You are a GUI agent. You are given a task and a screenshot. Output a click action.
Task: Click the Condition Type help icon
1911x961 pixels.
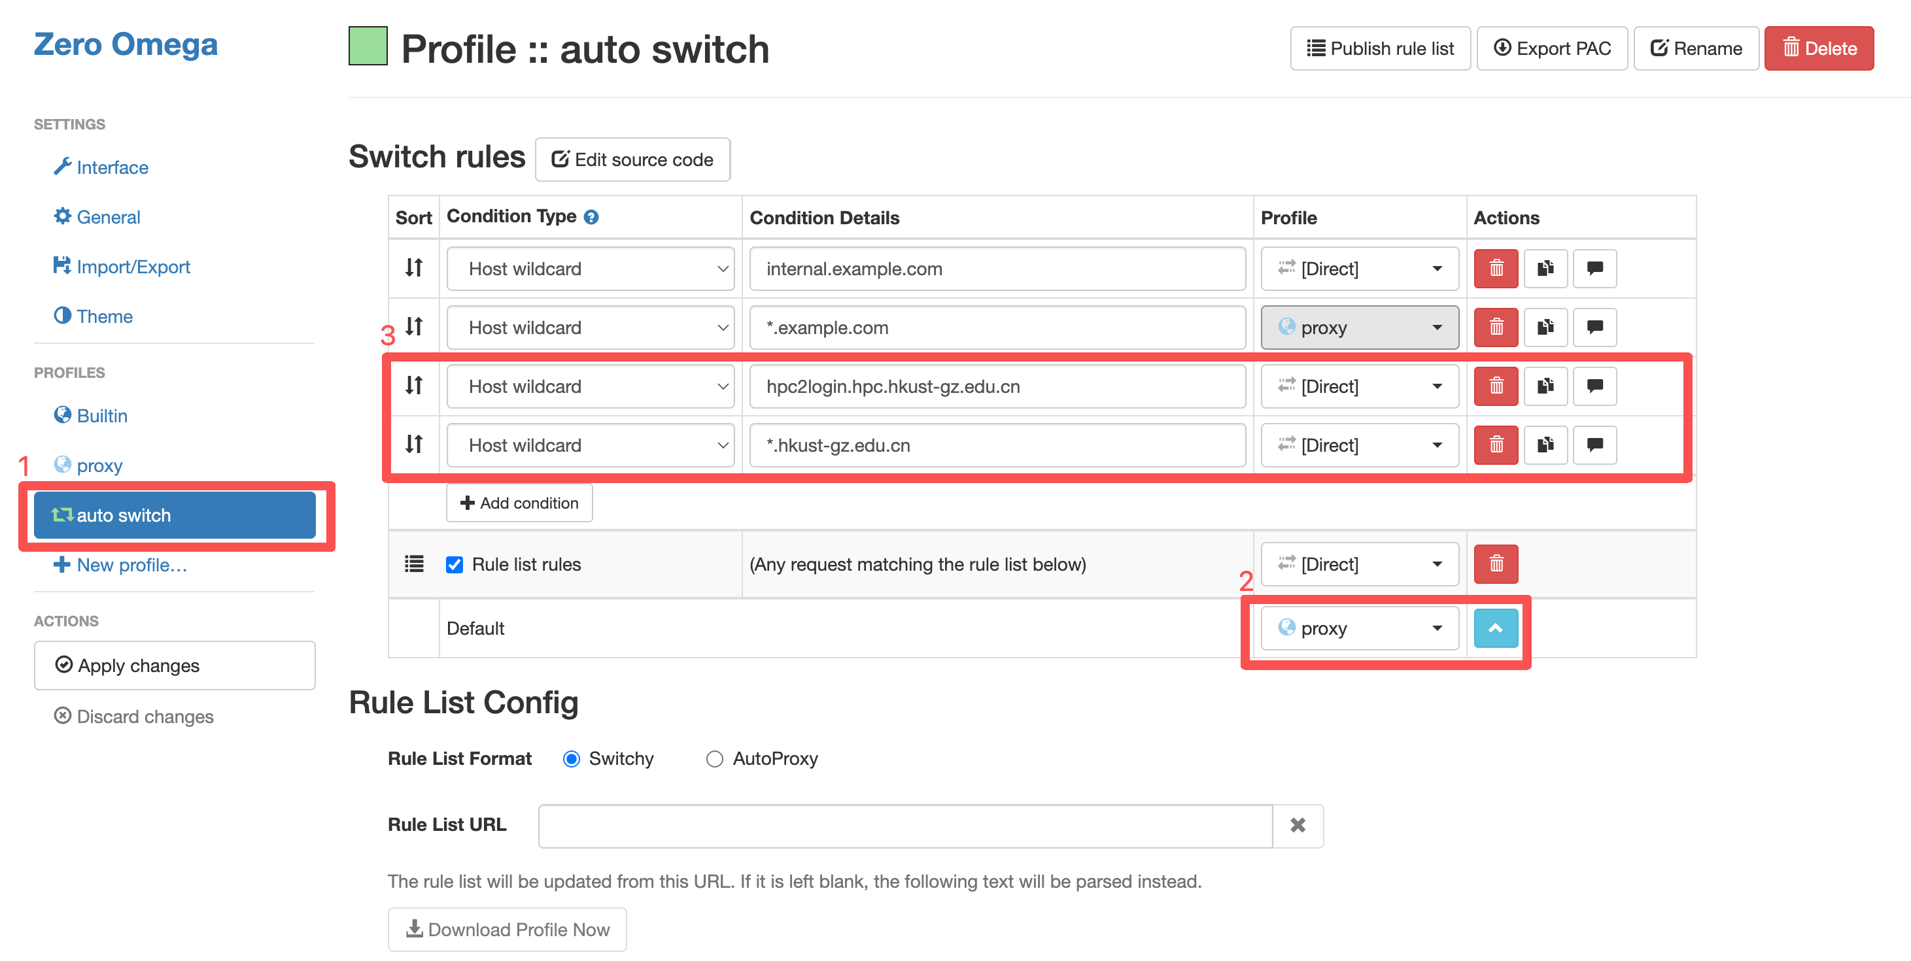[x=591, y=217]
